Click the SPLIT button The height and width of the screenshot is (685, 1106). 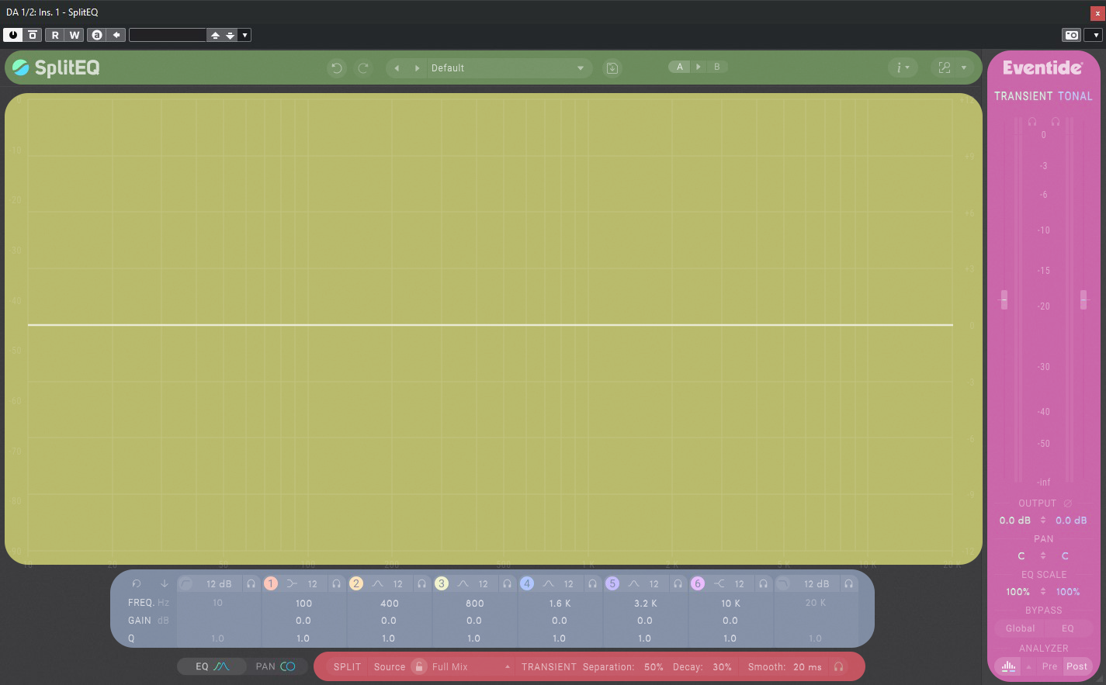(x=347, y=666)
